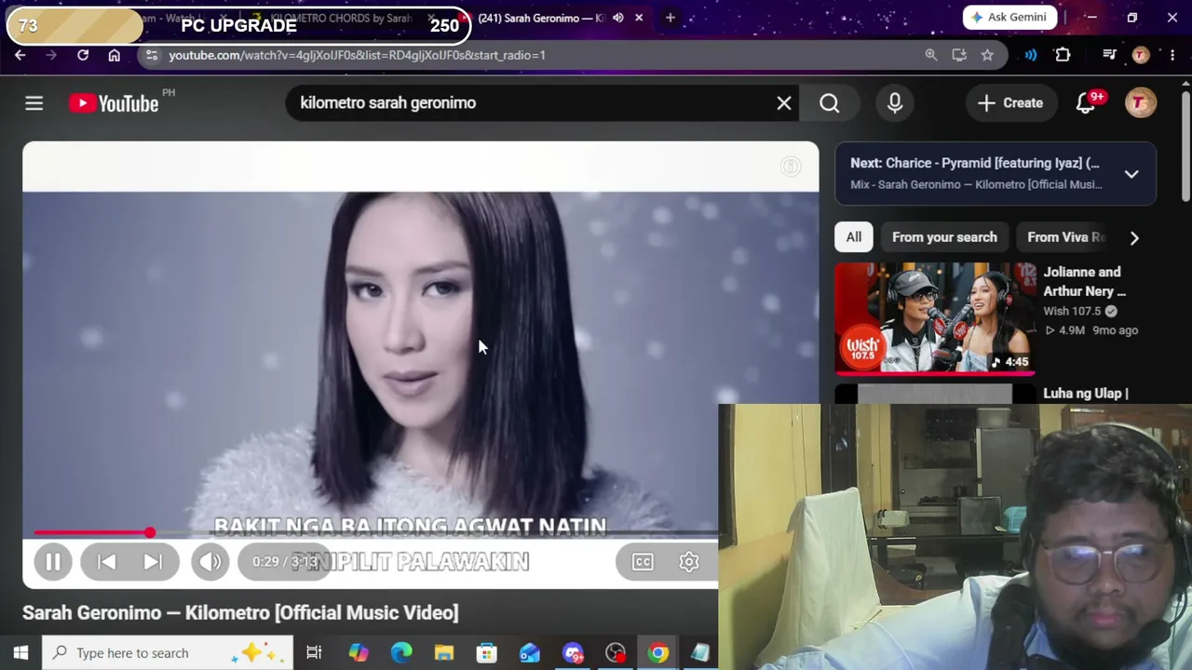Show more filter chips with the arrow
The height and width of the screenshot is (670, 1192).
(x=1134, y=237)
